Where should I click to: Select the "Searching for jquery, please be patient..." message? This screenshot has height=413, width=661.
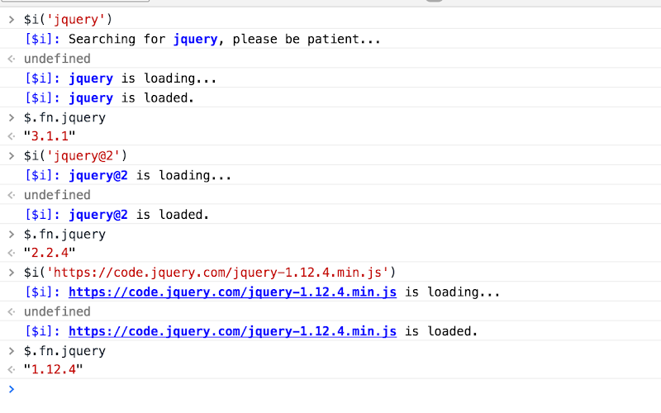coord(224,39)
